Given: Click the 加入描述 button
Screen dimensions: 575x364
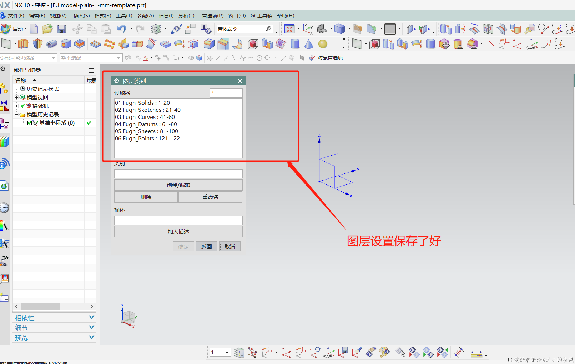Looking at the screenshot, I should coord(178,232).
